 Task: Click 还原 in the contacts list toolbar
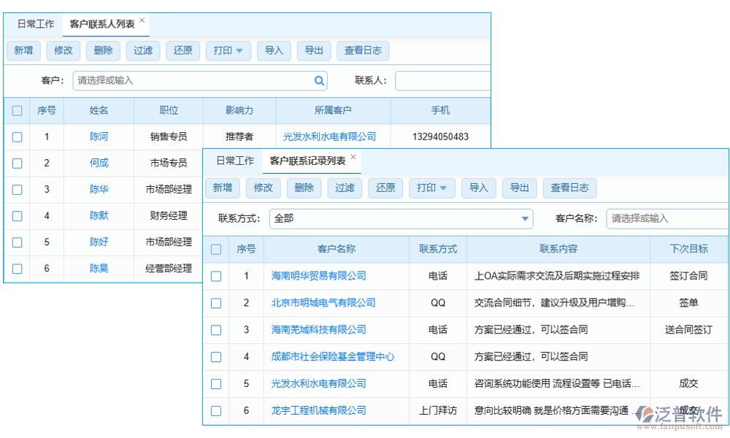pyautogui.click(x=182, y=50)
